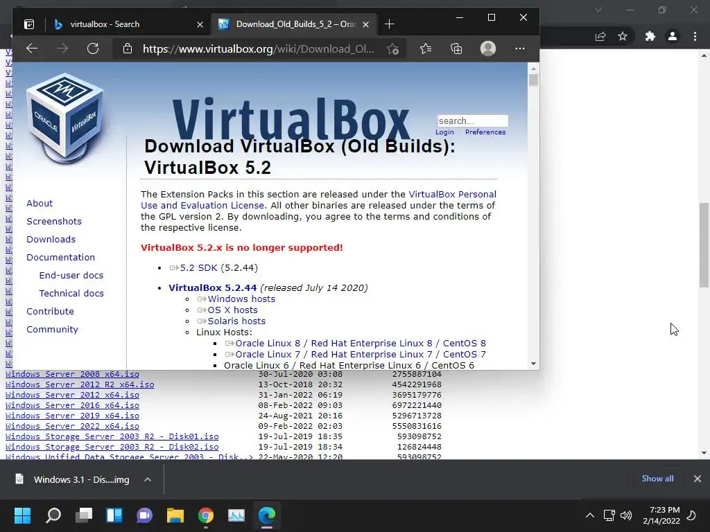Open the Windows Start menu

23,515
